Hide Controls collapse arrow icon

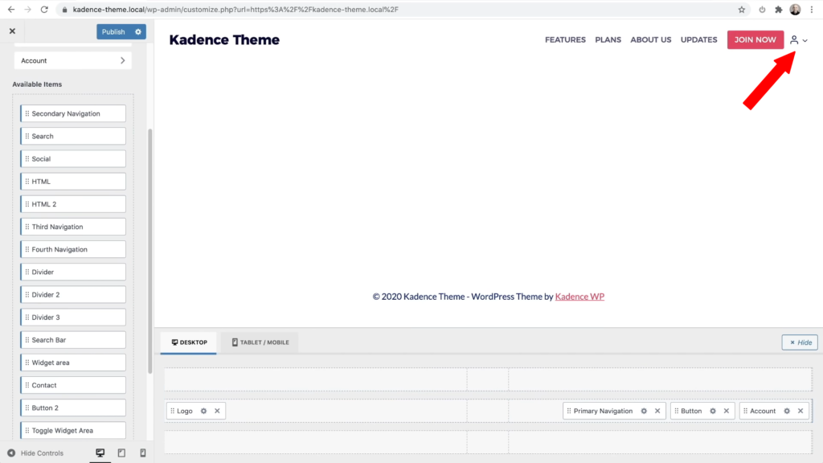pyautogui.click(x=11, y=453)
